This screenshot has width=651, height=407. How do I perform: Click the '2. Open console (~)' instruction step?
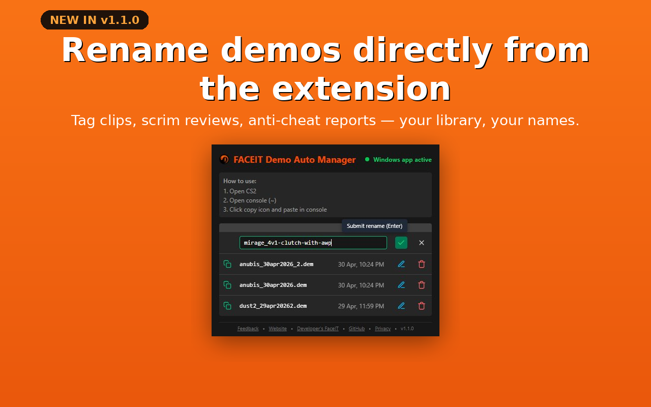(250, 200)
